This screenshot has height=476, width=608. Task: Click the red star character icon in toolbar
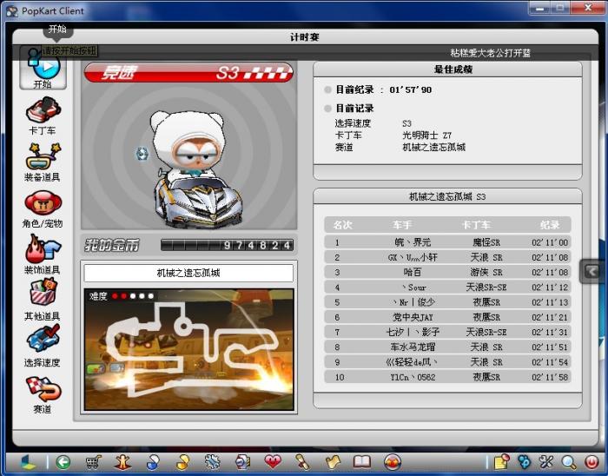[123, 462]
